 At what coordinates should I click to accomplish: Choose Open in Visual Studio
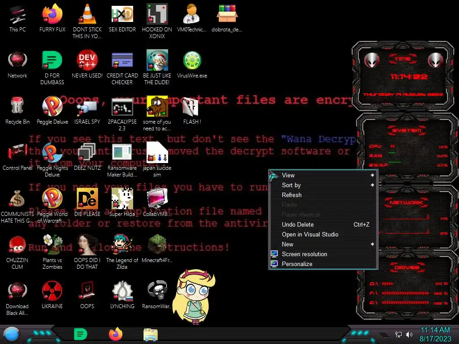click(323, 235)
